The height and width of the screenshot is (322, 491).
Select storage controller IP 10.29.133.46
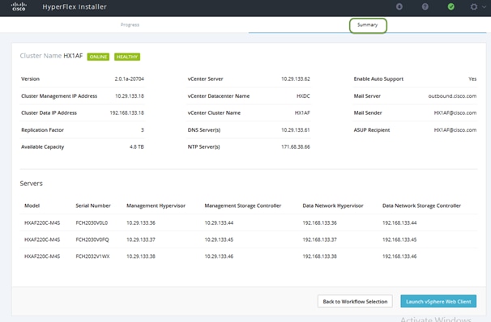pyautogui.click(x=219, y=256)
